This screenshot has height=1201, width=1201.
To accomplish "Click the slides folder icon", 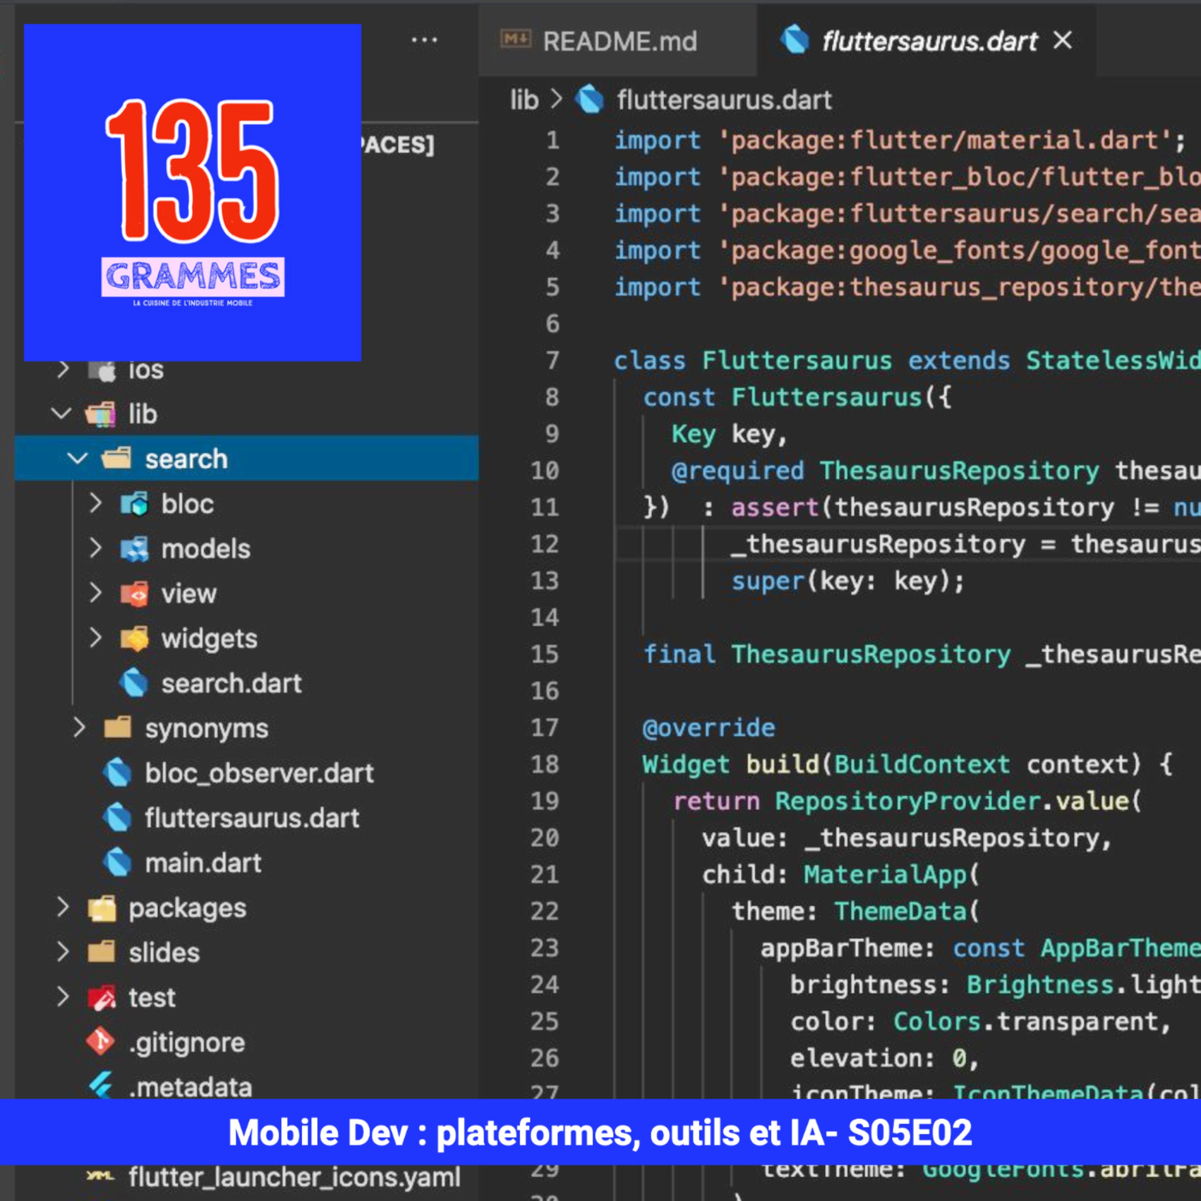I will [101, 952].
